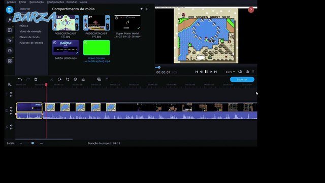Mute the music audio track
Image resolution: width=325 pixels, height=183 pixels.
[11, 126]
